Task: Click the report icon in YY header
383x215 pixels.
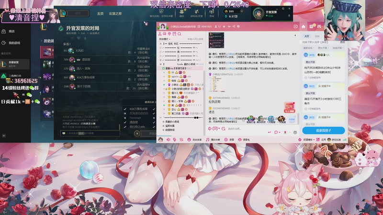Action: pyautogui.click(x=238, y=26)
